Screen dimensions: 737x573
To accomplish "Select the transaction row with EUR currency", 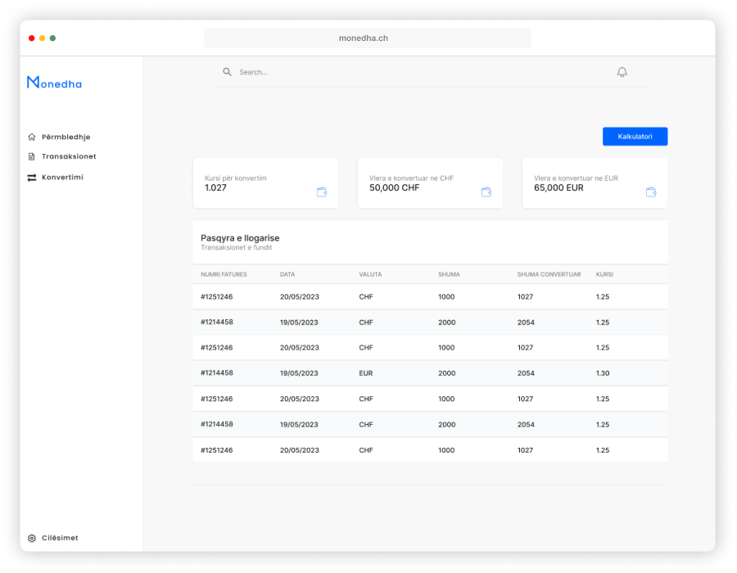I will pos(430,373).
